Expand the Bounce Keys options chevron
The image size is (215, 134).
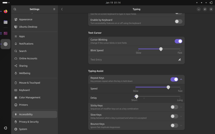pyautogui.click(x=181, y=125)
